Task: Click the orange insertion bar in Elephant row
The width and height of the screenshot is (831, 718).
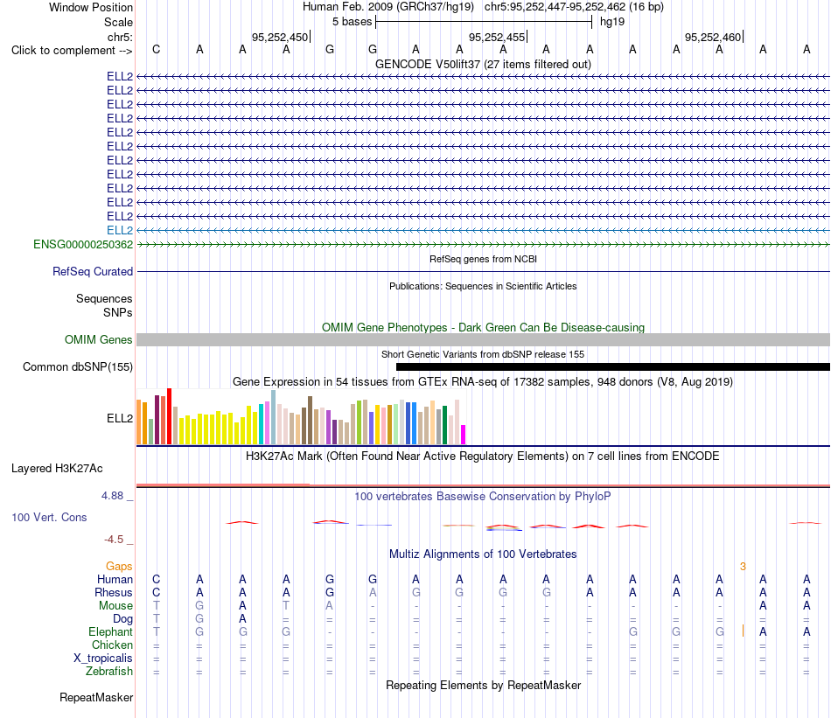Action: (743, 631)
